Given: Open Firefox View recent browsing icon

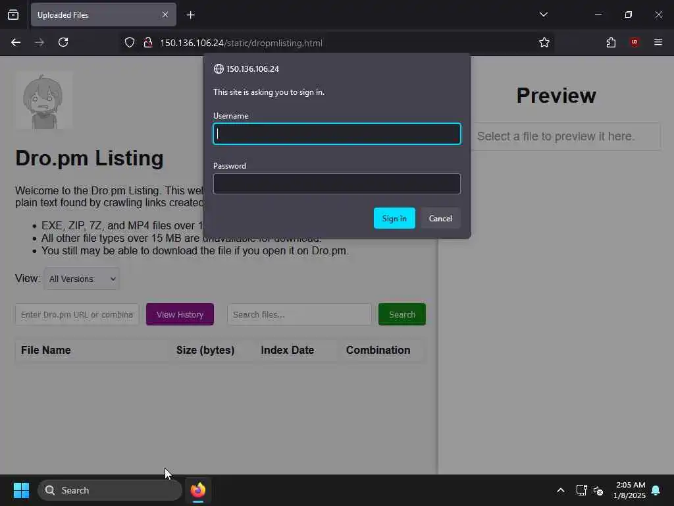Looking at the screenshot, I should pos(13,14).
